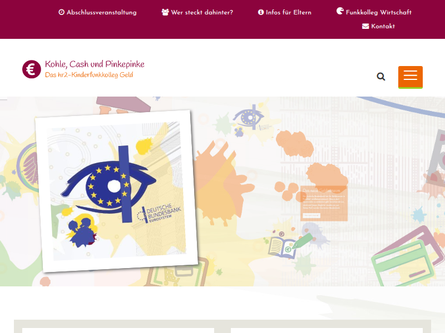445x333 pixels.
Task: Click the book and pencil illustration
Action: (287, 245)
